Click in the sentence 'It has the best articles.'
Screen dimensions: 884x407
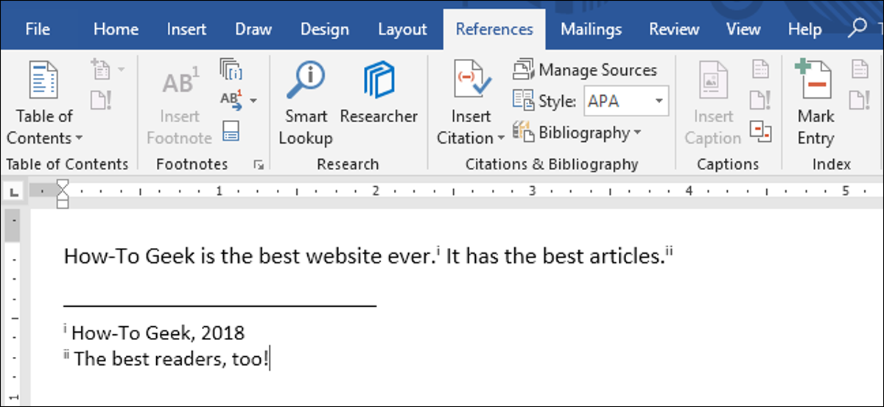point(555,256)
